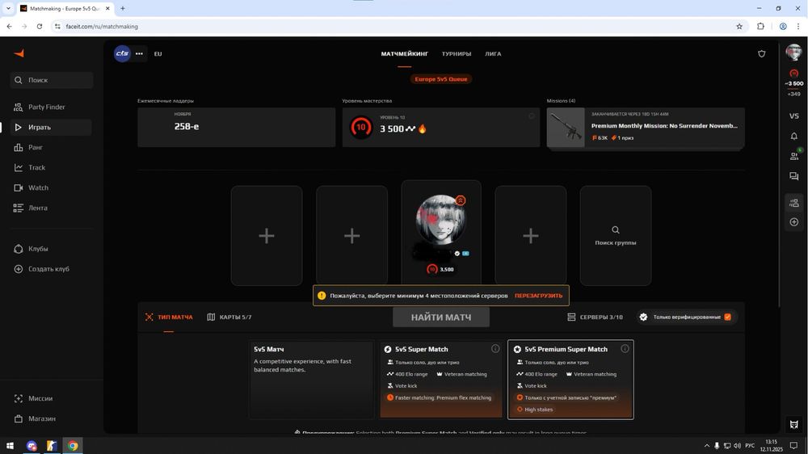Click the taskbar volume icon
This screenshot has width=808, height=454.
click(x=737, y=446)
